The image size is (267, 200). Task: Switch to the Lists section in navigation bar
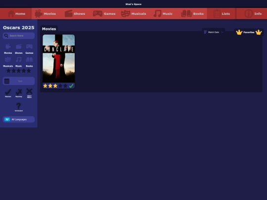[x=222, y=14]
